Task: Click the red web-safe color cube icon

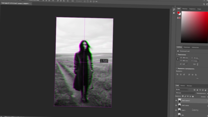Action: pyautogui.click(x=180, y=18)
